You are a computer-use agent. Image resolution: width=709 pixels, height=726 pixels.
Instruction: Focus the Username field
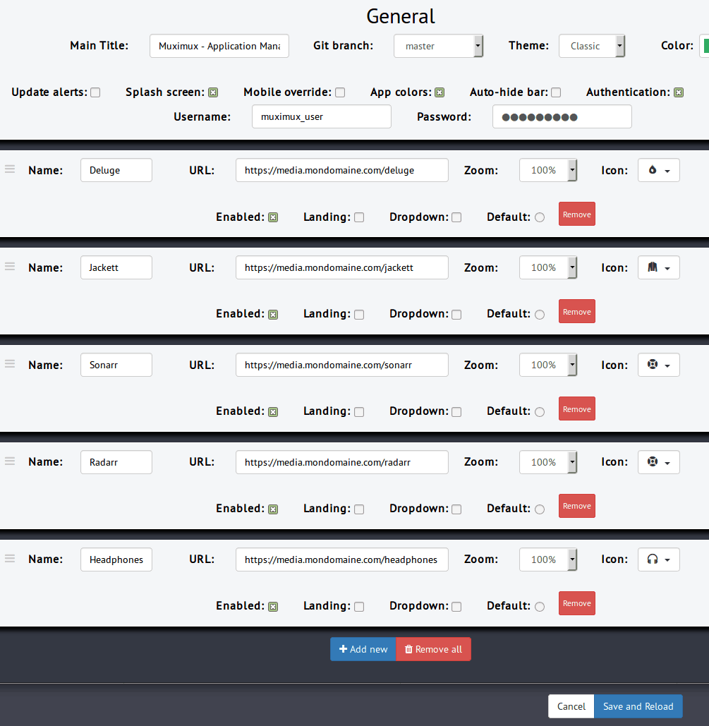[x=322, y=116]
